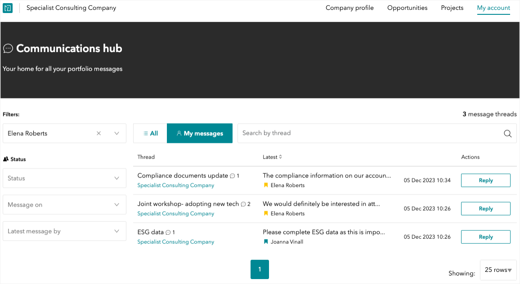520x284 pixels.
Task: Open Specialist Consulting Company link under ESG data
Action: 176,242
